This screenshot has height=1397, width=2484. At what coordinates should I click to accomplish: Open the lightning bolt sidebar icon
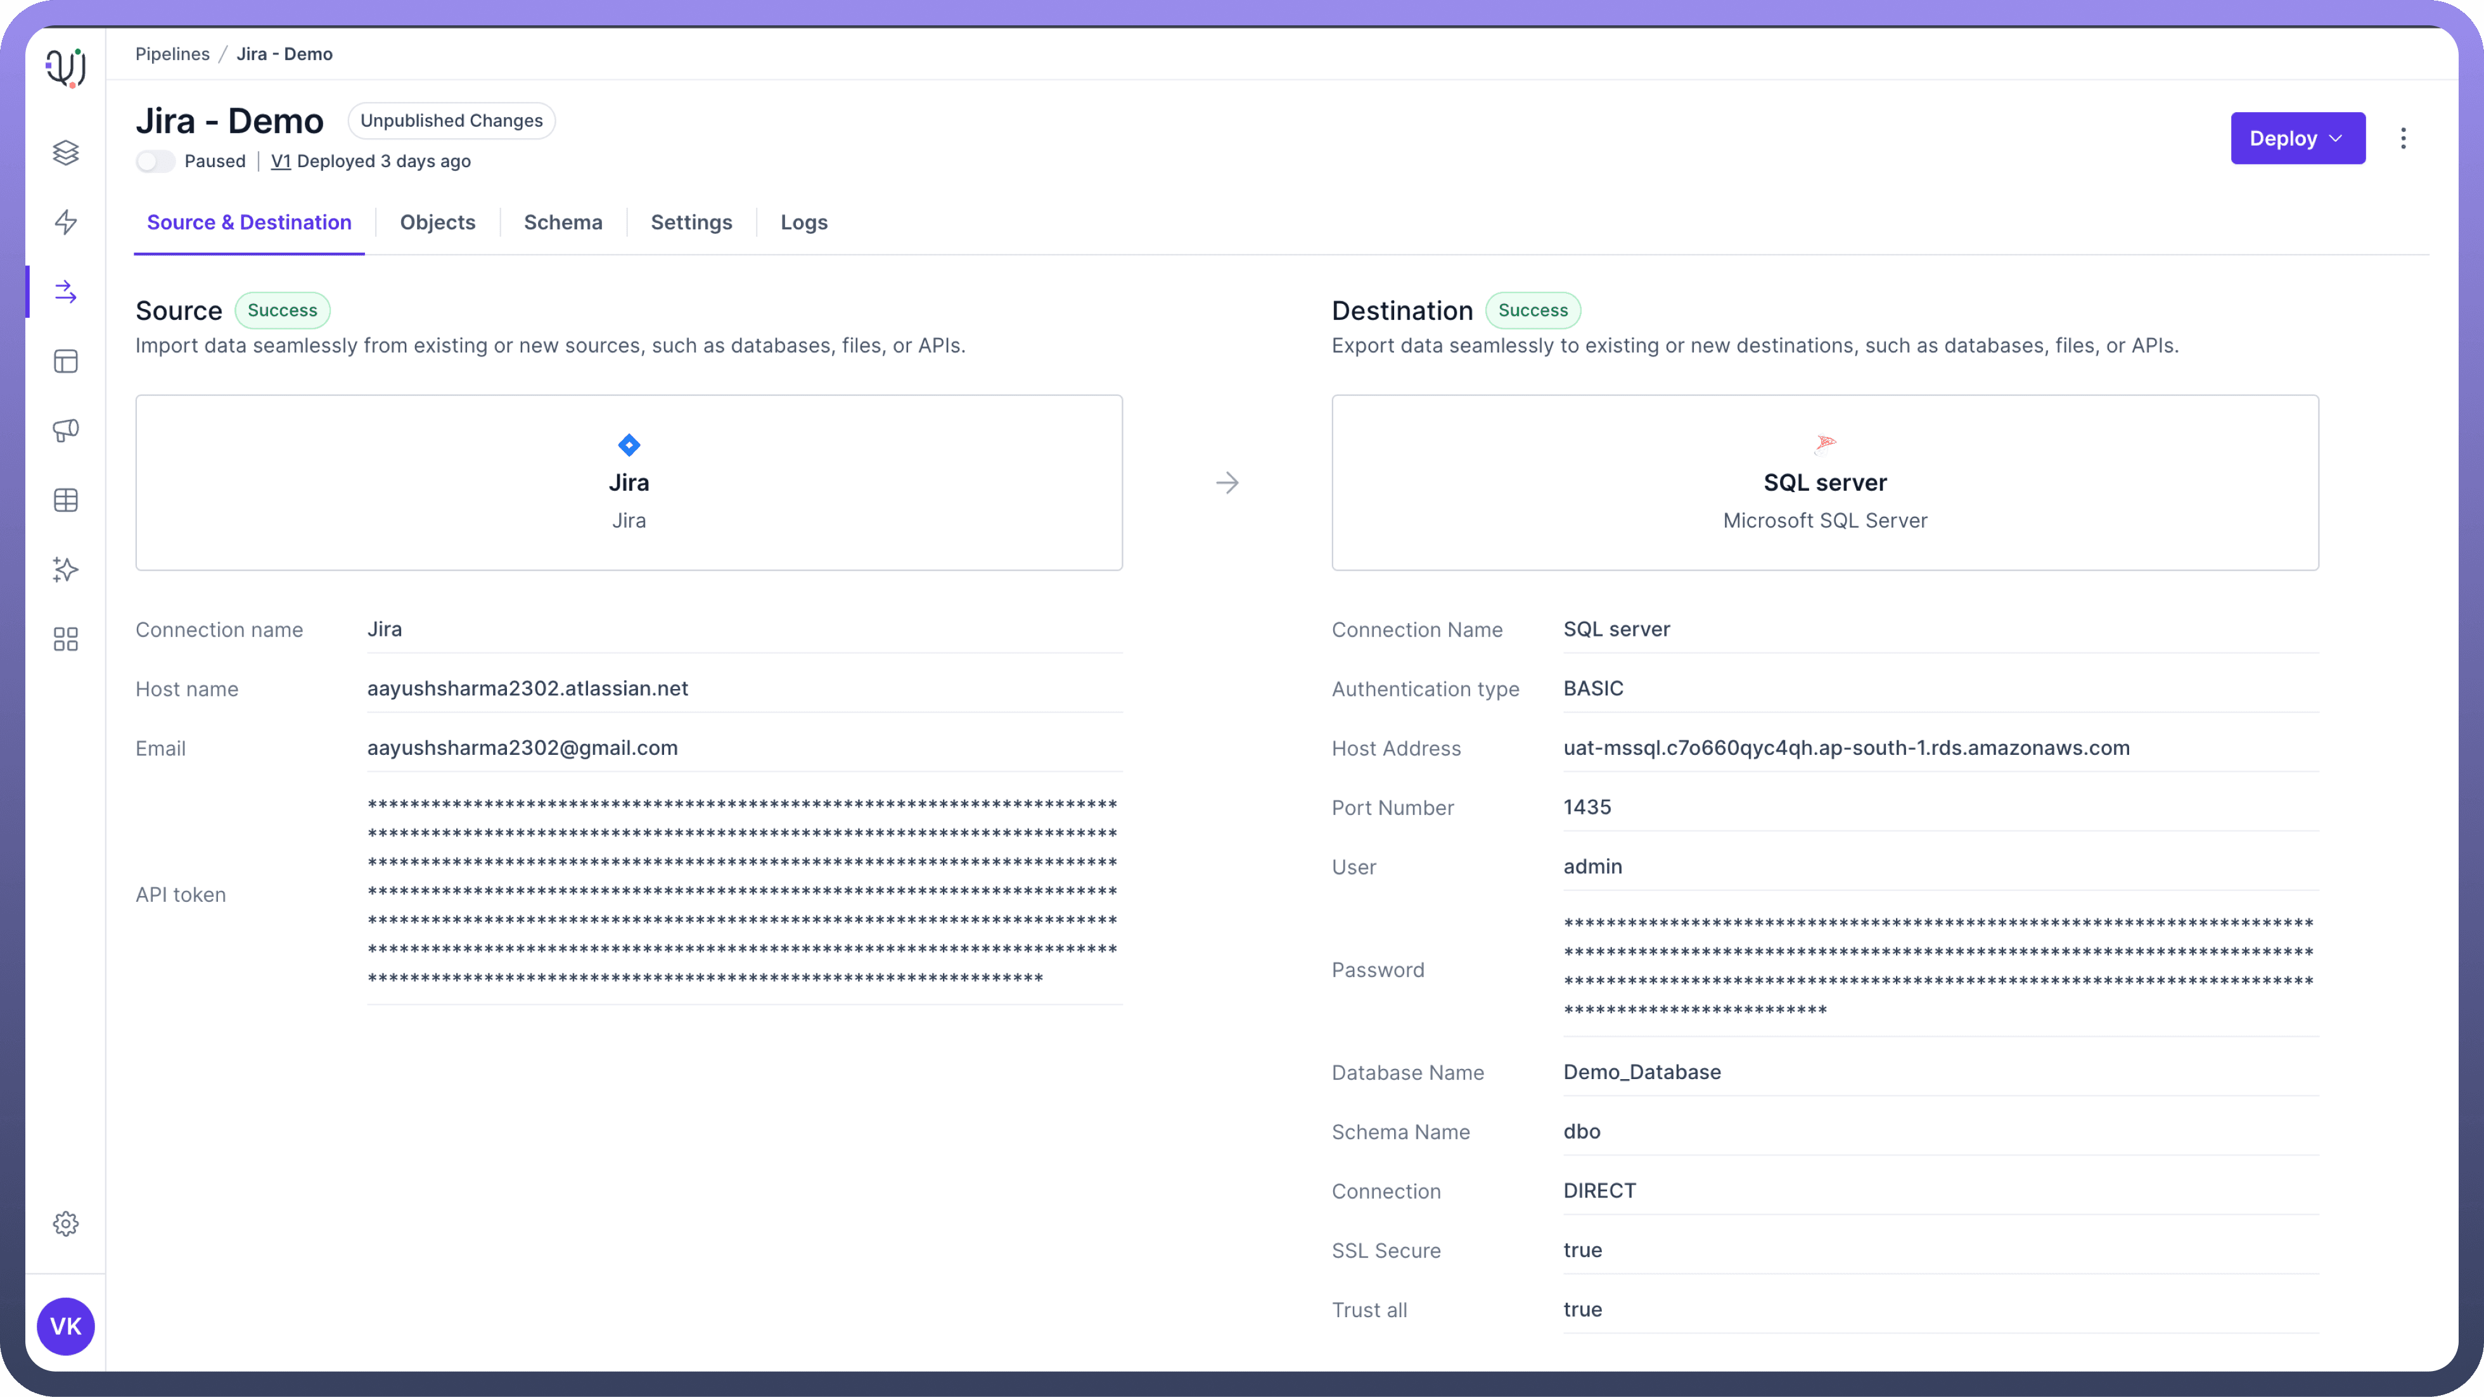65,222
